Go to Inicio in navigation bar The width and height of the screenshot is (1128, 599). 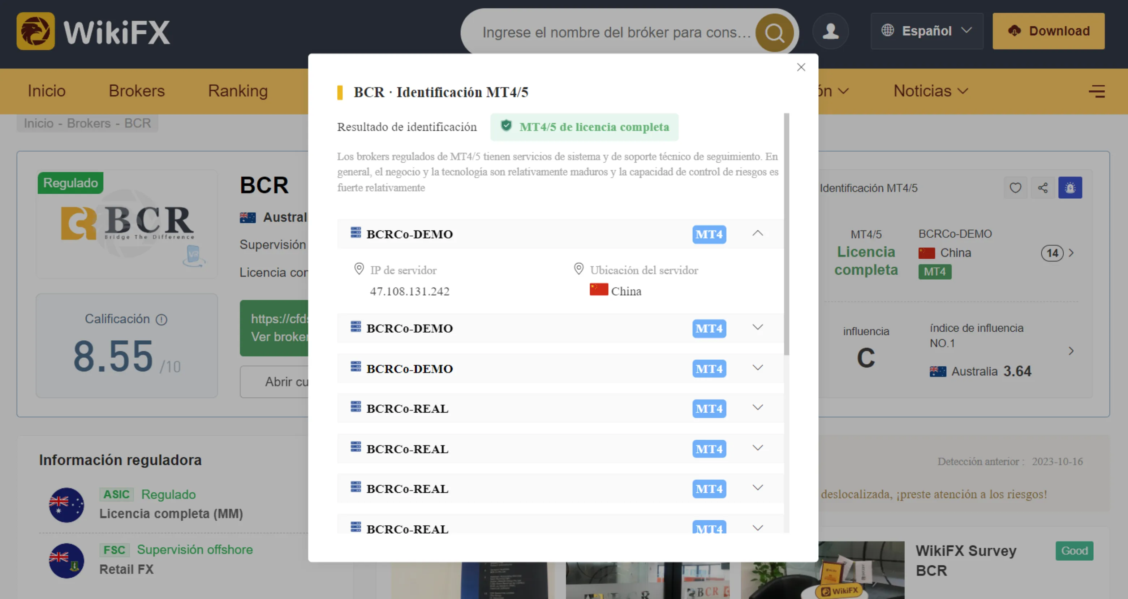click(46, 91)
